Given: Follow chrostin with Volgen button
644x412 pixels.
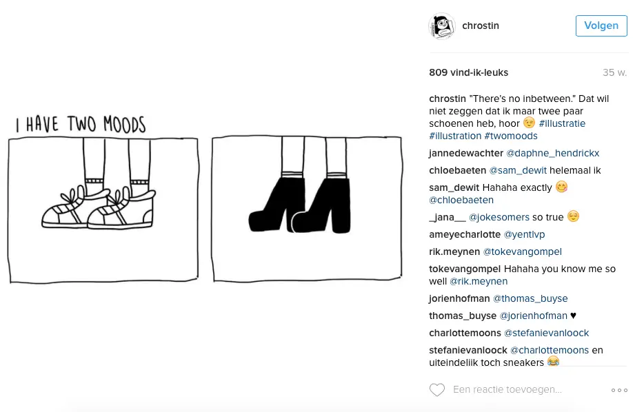Looking at the screenshot, I should click(601, 25).
